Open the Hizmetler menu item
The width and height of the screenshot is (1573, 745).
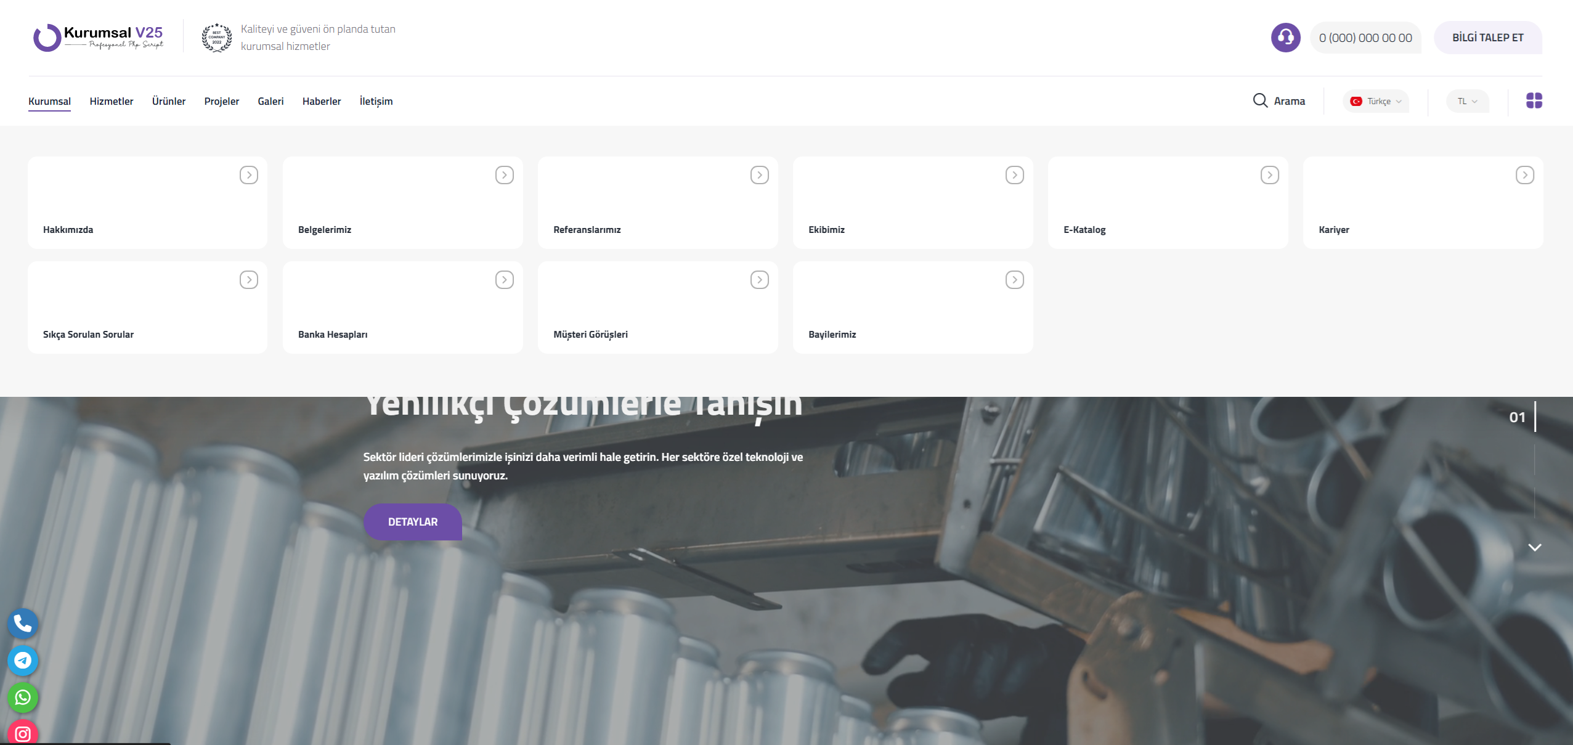[x=111, y=101]
